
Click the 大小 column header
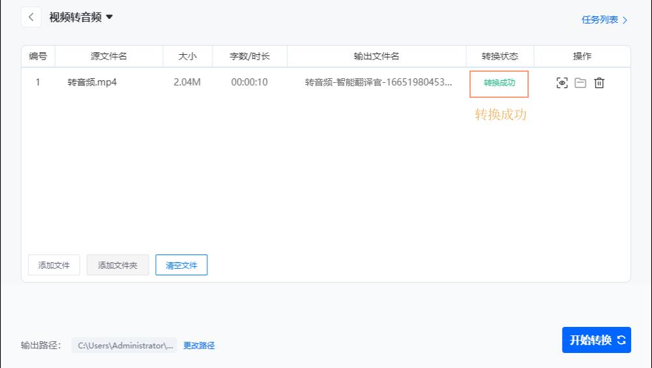pyautogui.click(x=187, y=56)
